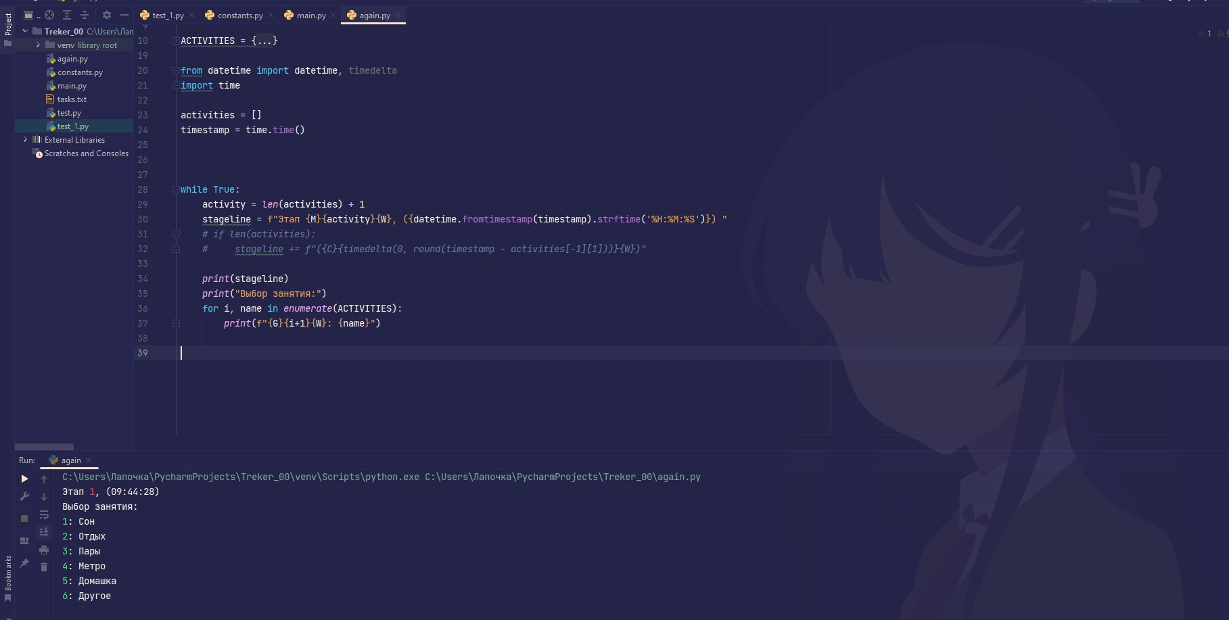Open the Project view selector dropdown

[32, 15]
